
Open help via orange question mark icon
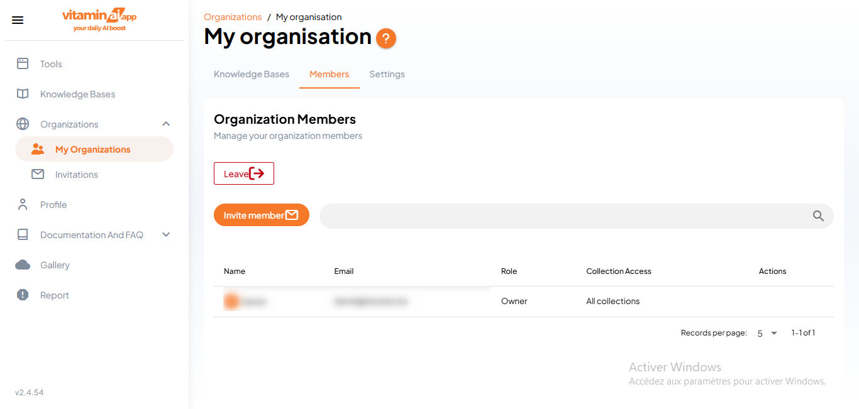tap(386, 38)
